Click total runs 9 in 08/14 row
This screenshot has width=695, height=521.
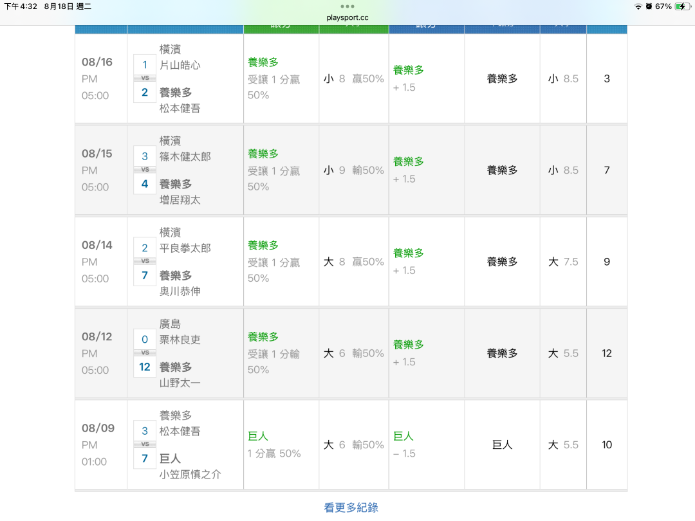607,262
